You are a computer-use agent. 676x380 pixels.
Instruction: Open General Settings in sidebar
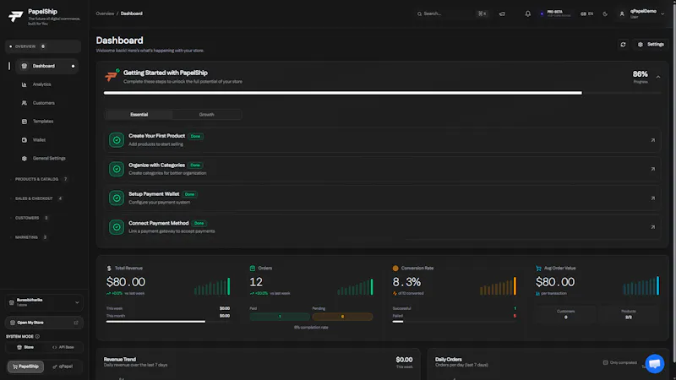pyautogui.click(x=47, y=159)
